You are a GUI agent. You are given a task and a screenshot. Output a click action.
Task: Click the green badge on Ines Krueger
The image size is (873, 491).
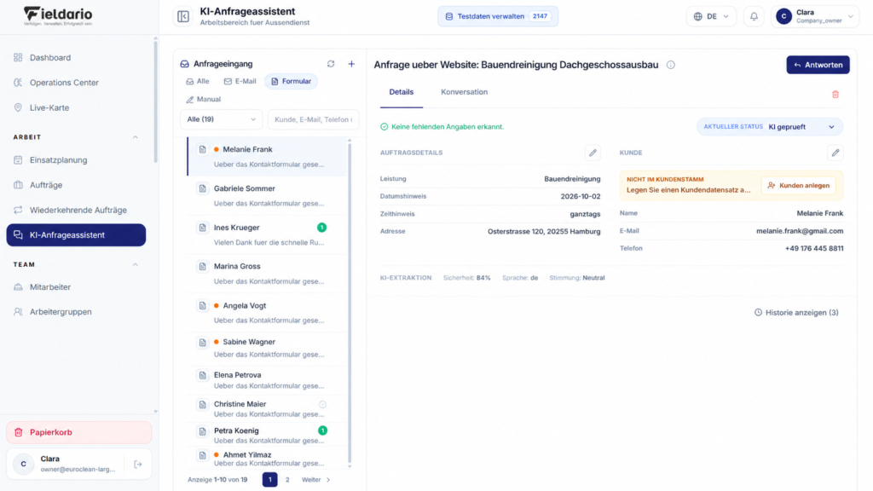[x=321, y=228]
